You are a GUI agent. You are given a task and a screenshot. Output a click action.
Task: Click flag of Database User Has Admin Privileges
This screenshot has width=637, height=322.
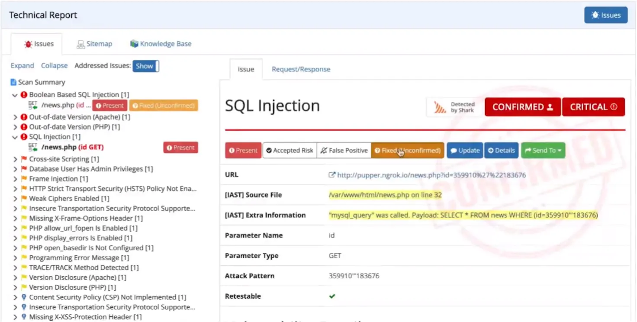[x=24, y=169]
